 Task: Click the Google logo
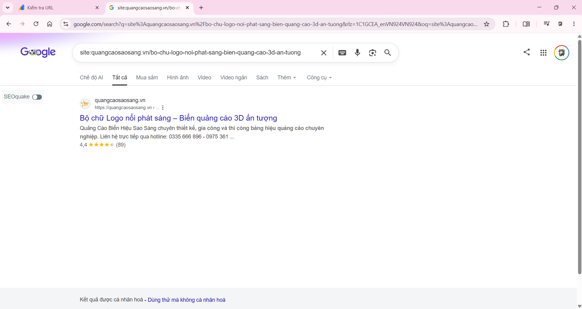coord(38,52)
